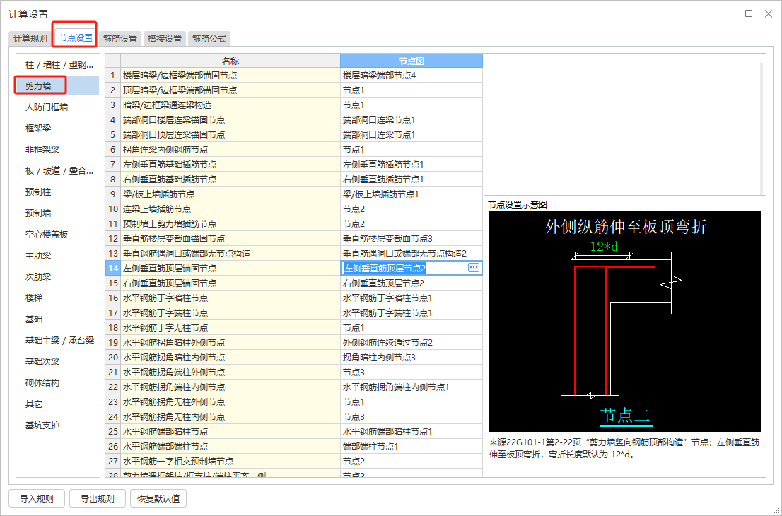Select the 剪力墙 category
The image size is (782, 516).
[58, 86]
